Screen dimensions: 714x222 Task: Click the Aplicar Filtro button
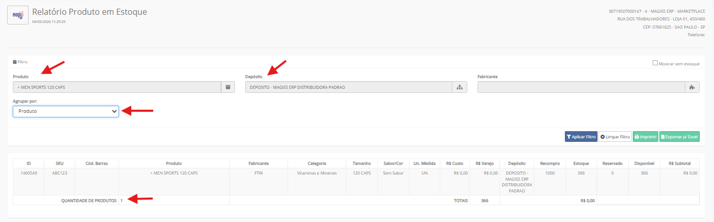click(581, 137)
